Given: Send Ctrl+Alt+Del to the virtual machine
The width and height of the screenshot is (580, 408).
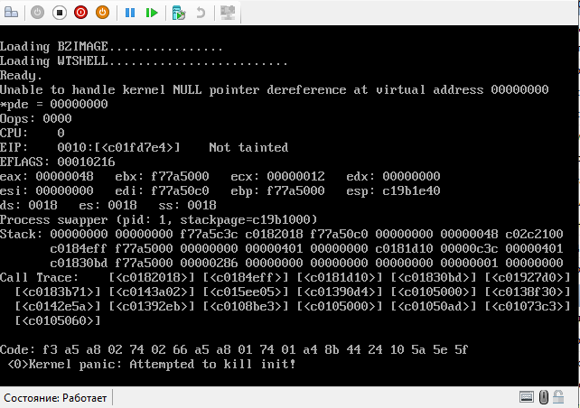Looking at the screenshot, I should click(12, 13).
